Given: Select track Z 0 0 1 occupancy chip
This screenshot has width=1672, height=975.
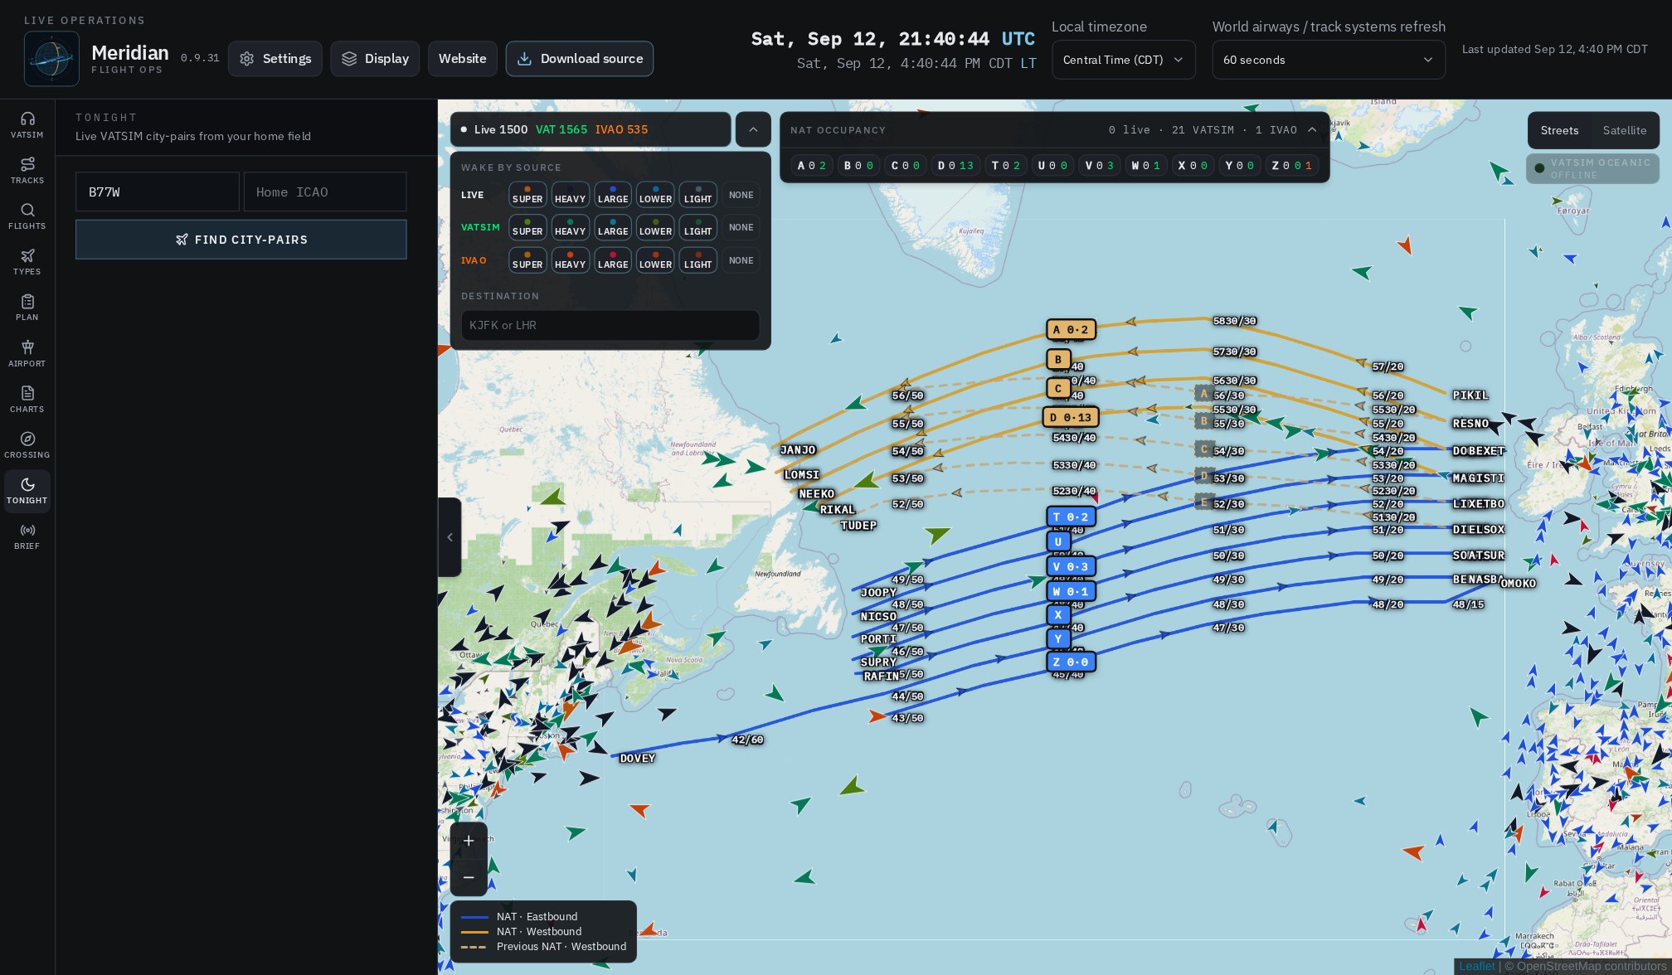Looking at the screenshot, I should 1292,166.
